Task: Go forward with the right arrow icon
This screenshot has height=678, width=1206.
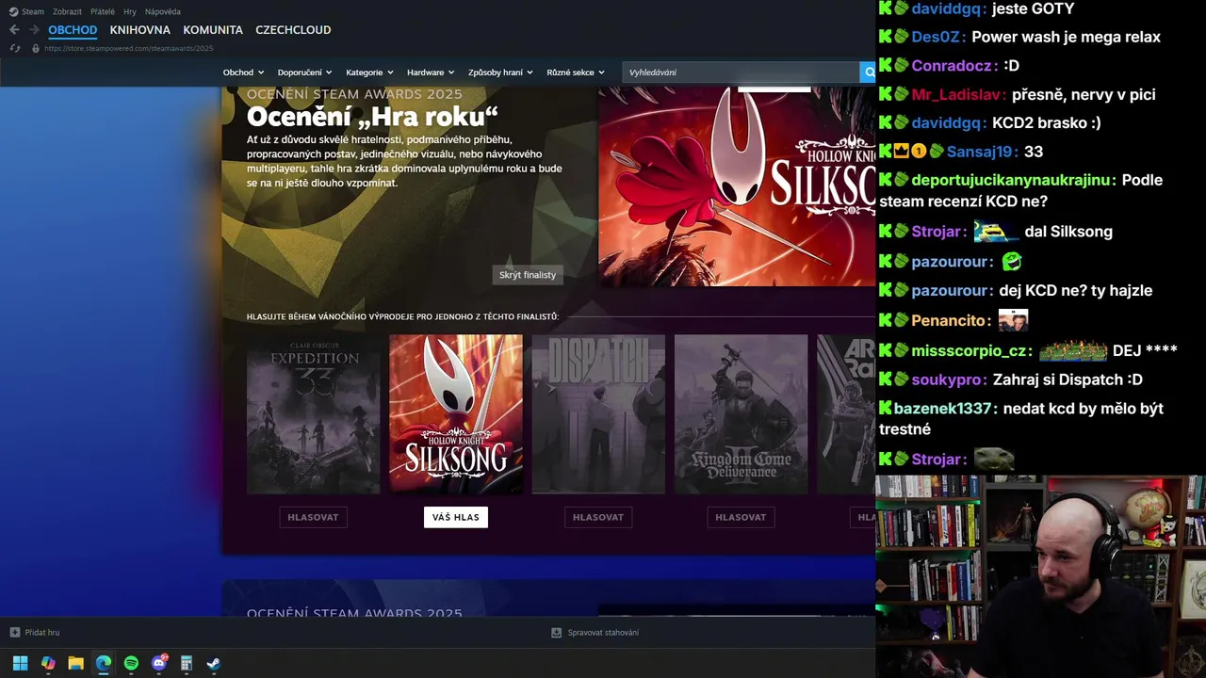Action: pos(34,30)
